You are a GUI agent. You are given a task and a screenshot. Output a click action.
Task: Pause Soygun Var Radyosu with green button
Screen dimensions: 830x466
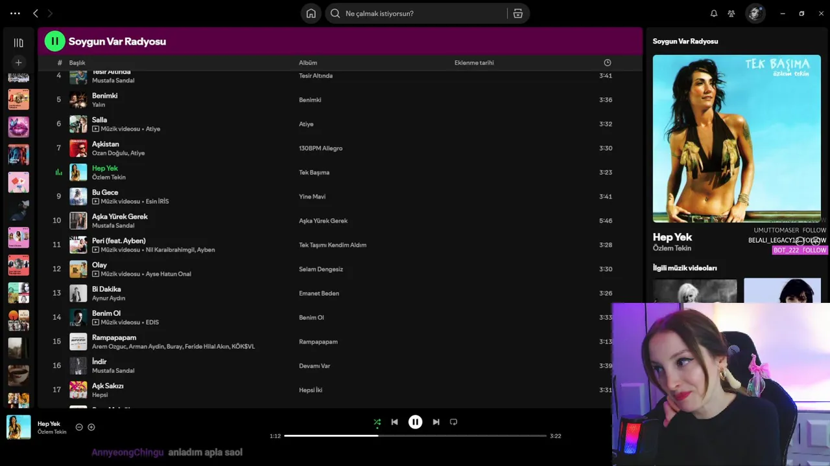[x=54, y=41]
